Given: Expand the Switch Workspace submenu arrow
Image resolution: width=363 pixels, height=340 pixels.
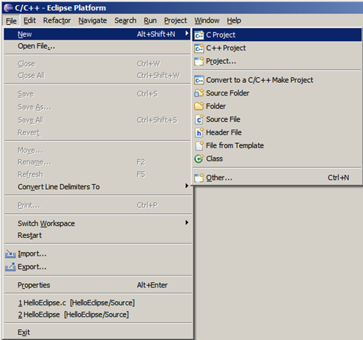Looking at the screenshot, I should click(187, 222).
